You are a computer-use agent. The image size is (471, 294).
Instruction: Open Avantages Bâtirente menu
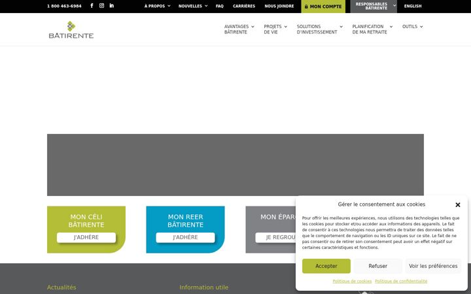(x=236, y=29)
